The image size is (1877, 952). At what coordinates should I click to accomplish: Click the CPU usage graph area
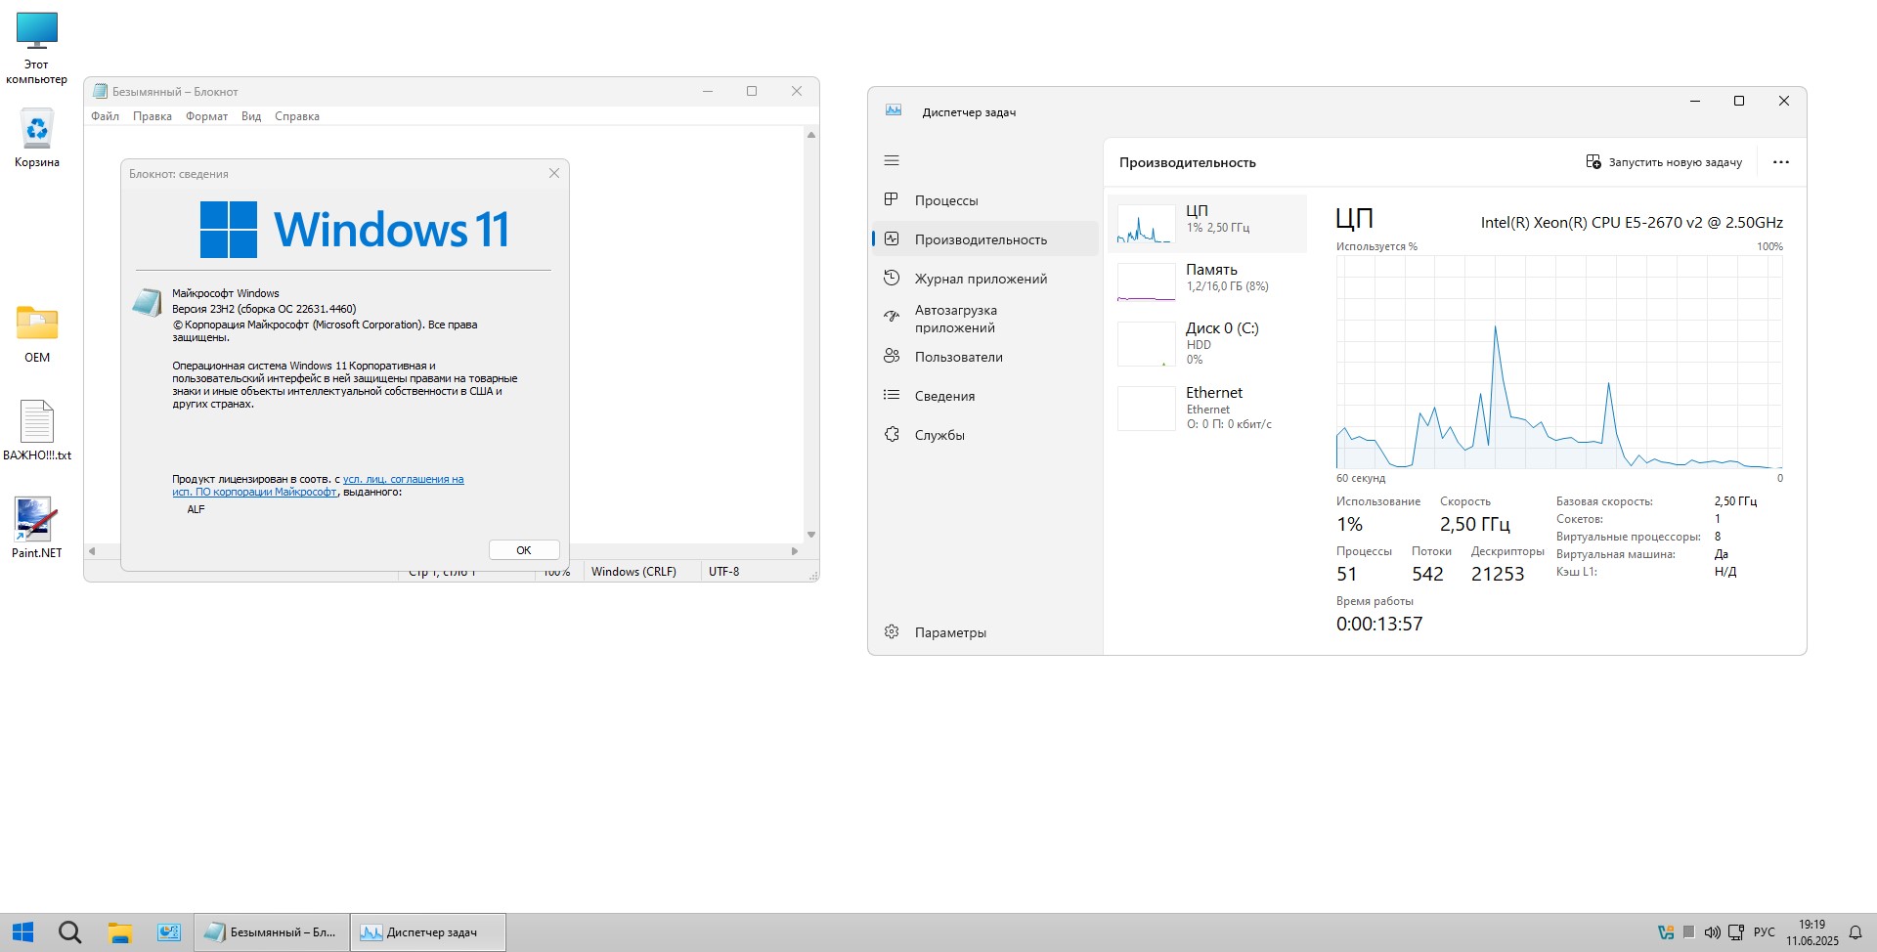coord(1559,363)
